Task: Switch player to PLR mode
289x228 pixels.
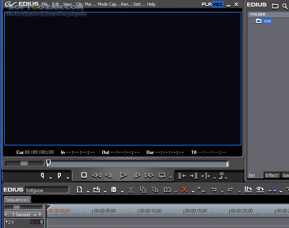Action: 206,5
